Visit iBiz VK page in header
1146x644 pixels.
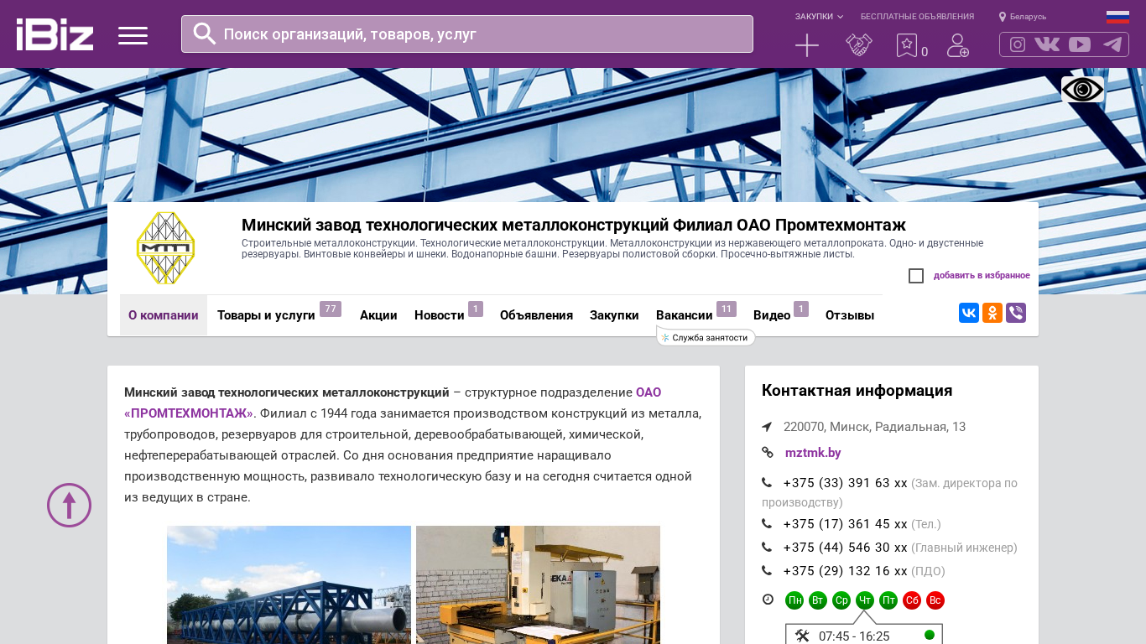coord(1047,44)
